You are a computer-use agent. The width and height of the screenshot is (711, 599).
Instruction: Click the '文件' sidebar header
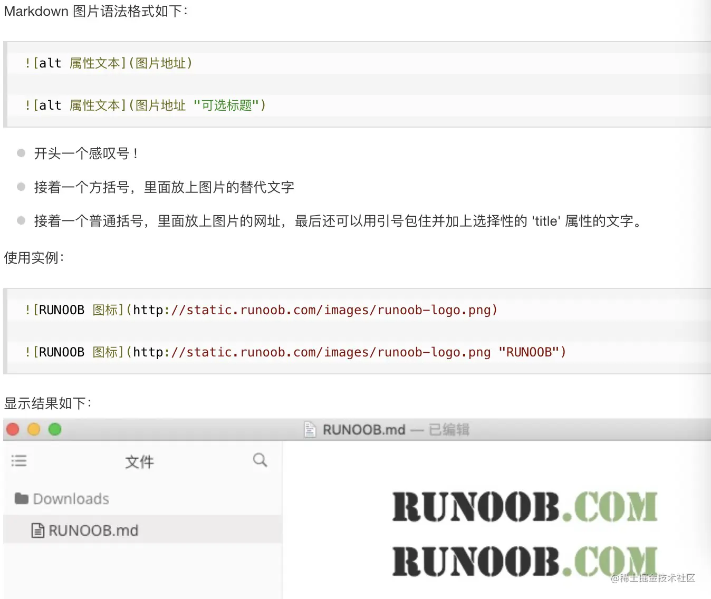click(x=139, y=462)
